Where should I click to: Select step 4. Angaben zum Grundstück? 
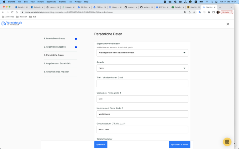[57, 63]
